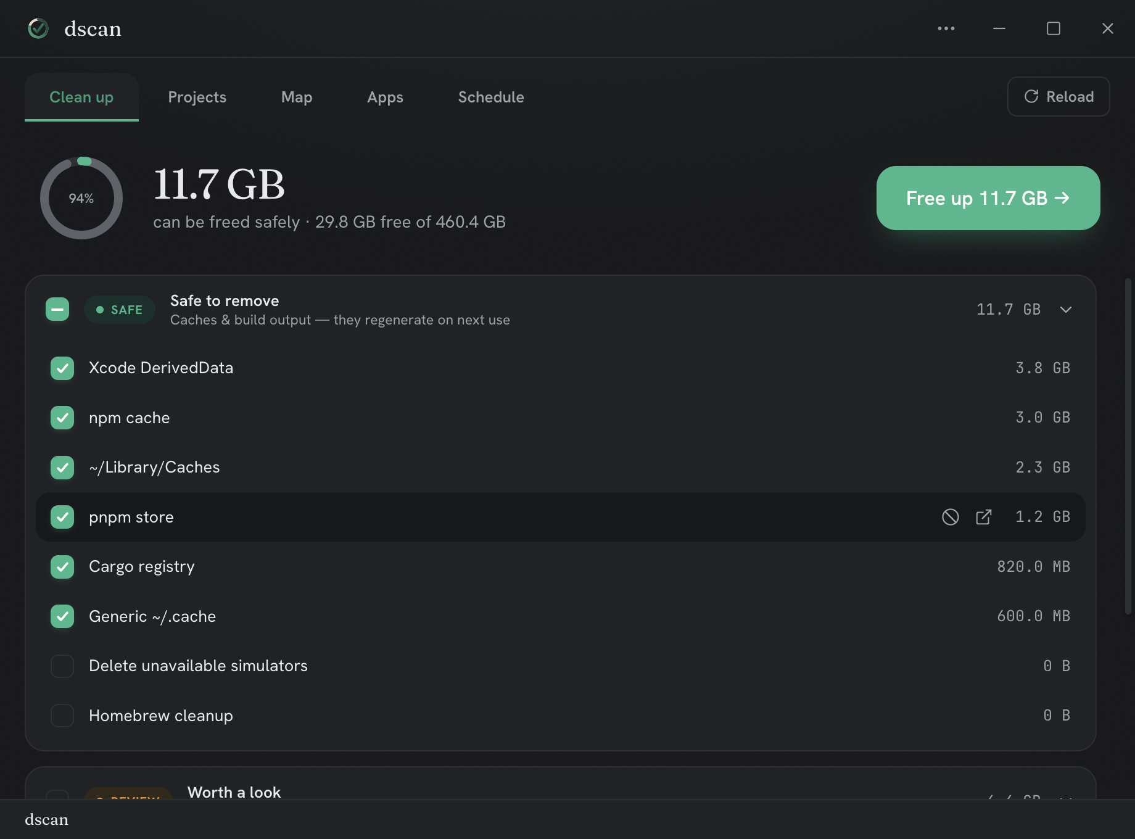Deselect ~/Library/Caches checkbox

[x=62, y=468]
